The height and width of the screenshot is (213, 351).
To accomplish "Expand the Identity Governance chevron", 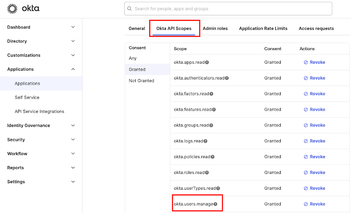I will point(73,126).
